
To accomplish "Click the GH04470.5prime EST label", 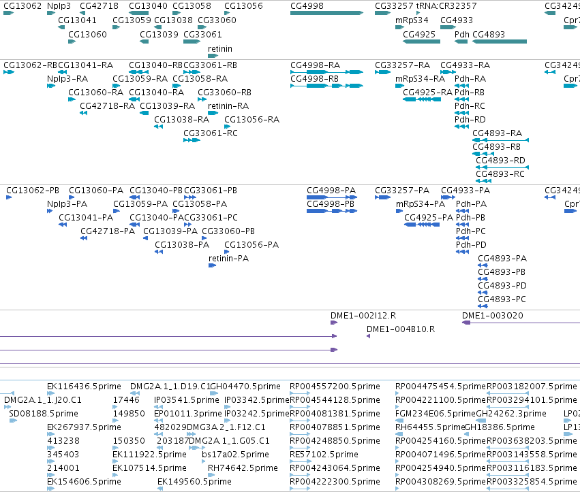I will pos(245,387).
